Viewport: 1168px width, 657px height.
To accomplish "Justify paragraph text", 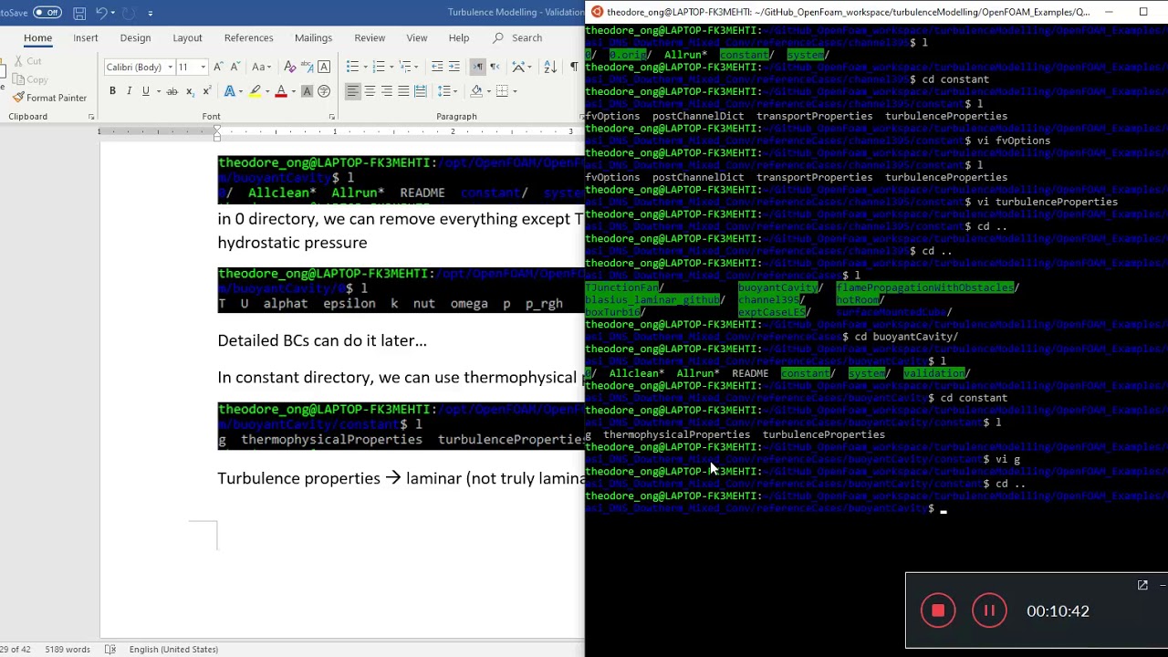I will (403, 91).
